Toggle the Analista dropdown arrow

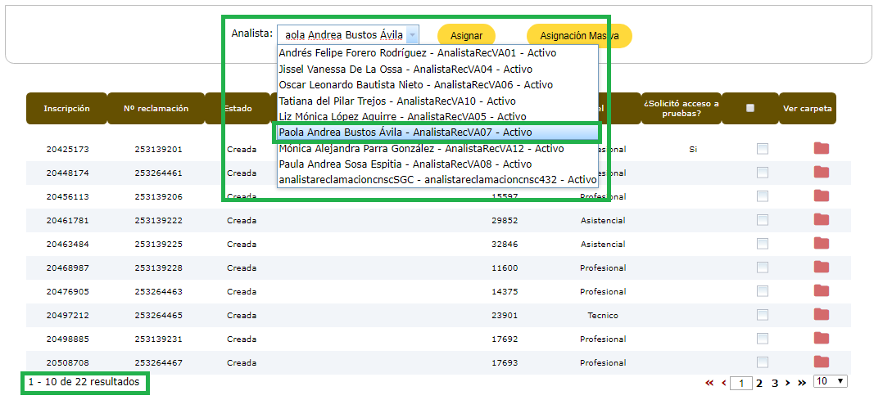[412, 35]
